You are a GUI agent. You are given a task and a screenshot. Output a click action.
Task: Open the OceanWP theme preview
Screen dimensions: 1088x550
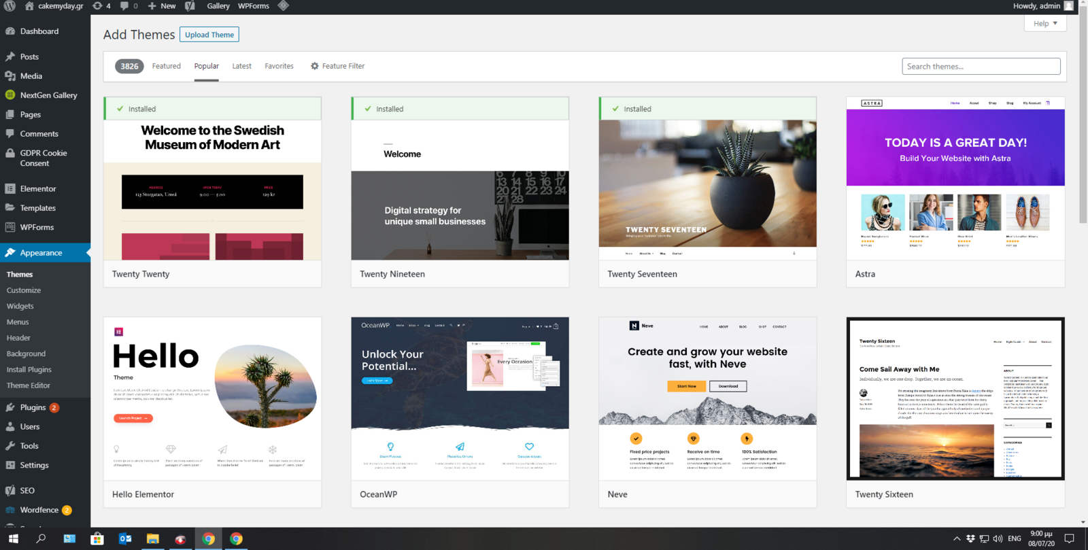point(460,412)
